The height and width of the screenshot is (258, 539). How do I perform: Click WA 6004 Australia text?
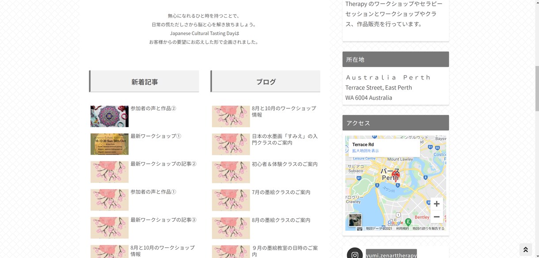369,98
